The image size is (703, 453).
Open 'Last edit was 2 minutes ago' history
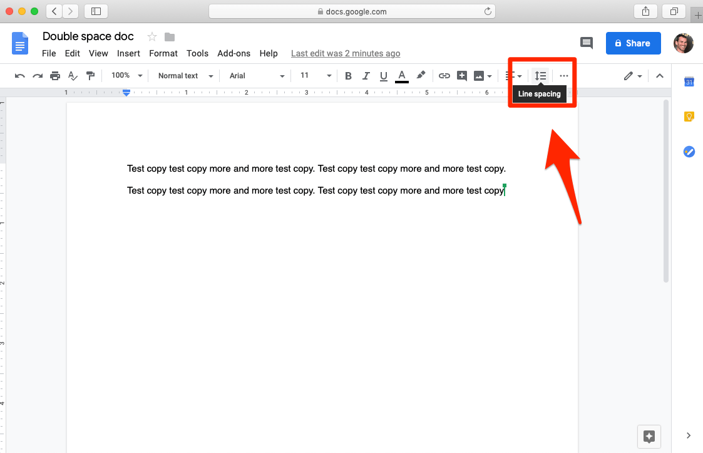pos(345,53)
